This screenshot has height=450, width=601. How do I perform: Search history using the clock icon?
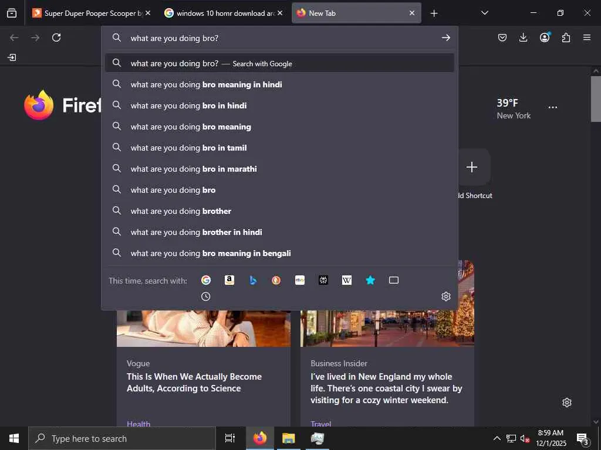click(206, 296)
